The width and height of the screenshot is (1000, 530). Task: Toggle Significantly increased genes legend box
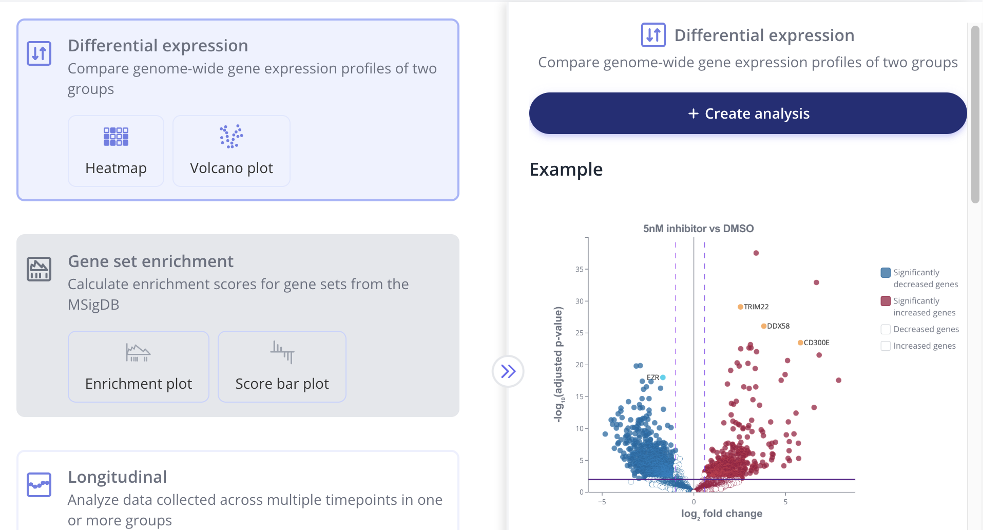pos(886,301)
